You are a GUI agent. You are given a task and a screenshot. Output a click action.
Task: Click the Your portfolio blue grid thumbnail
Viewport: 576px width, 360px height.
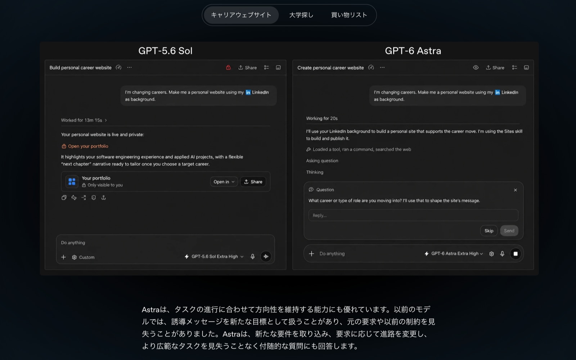(x=72, y=181)
